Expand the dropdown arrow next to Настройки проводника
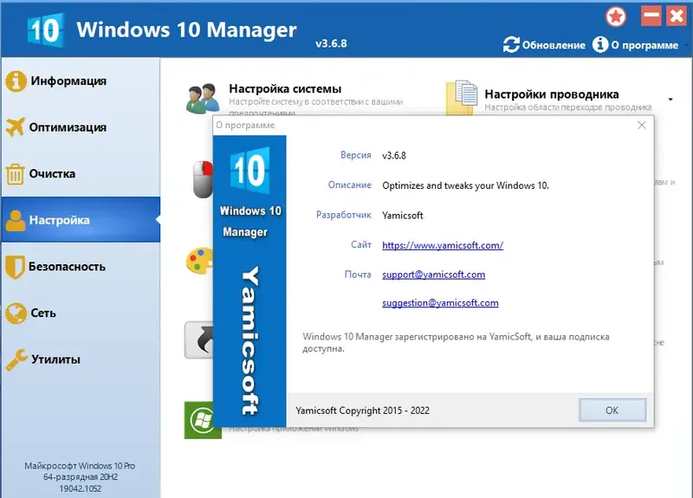The height and width of the screenshot is (498, 693). point(670,100)
